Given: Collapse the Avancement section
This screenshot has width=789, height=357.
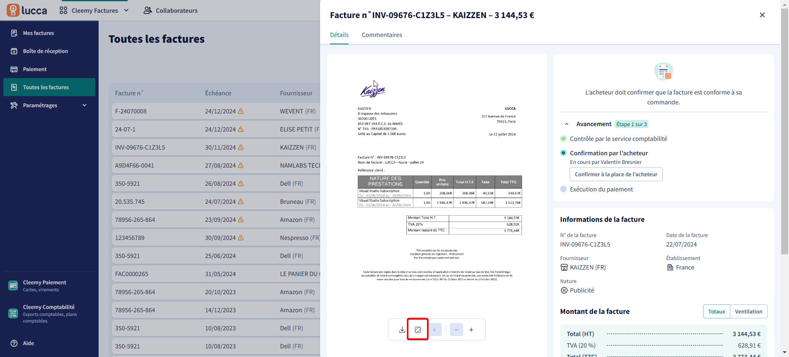Looking at the screenshot, I should click(x=567, y=124).
